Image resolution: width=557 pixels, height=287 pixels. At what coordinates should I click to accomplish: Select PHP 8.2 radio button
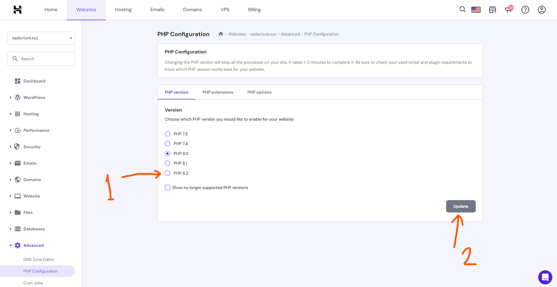tap(167, 173)
